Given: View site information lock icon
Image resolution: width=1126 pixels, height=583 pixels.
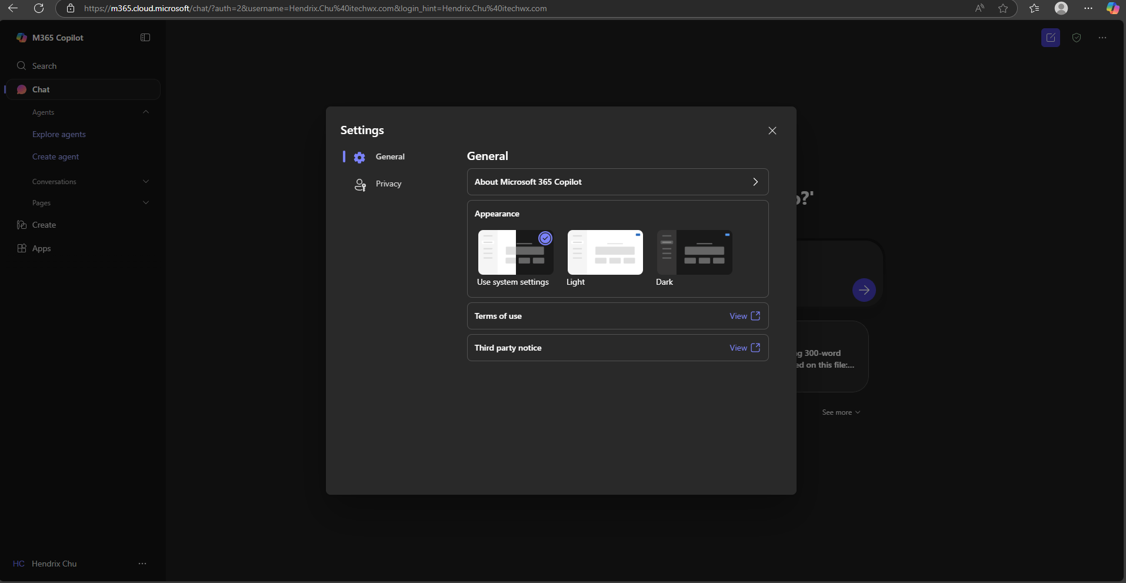Looking at the screenshot, I should pos(71,8).
